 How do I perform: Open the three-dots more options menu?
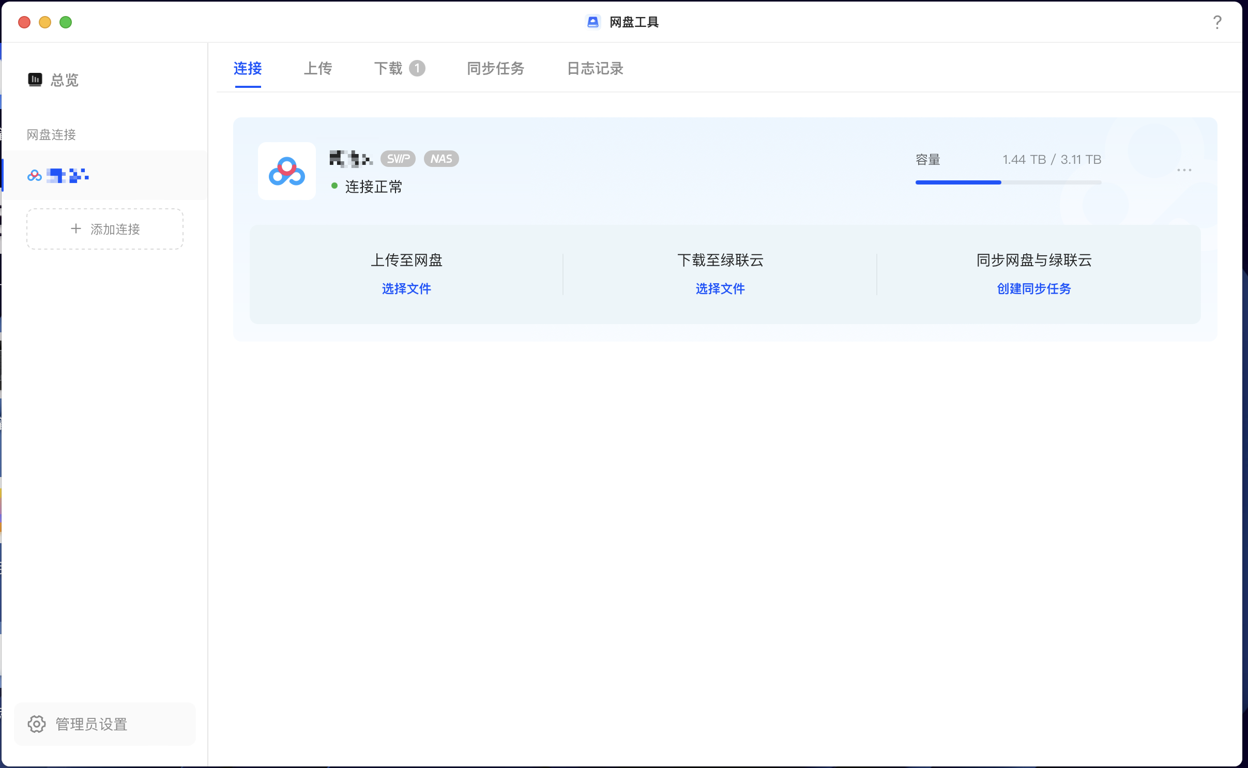click(1184, 170)
